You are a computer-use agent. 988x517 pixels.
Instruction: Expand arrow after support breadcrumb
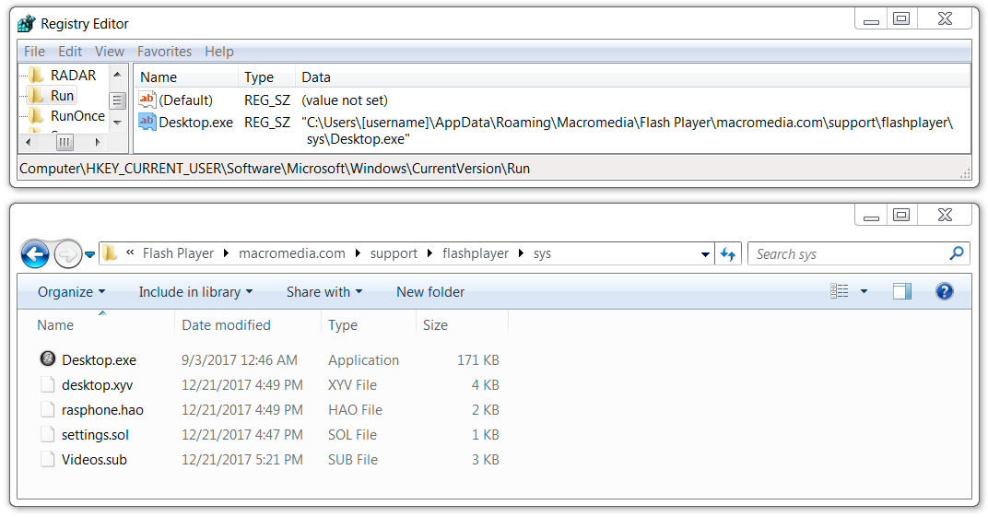point(429,253)
